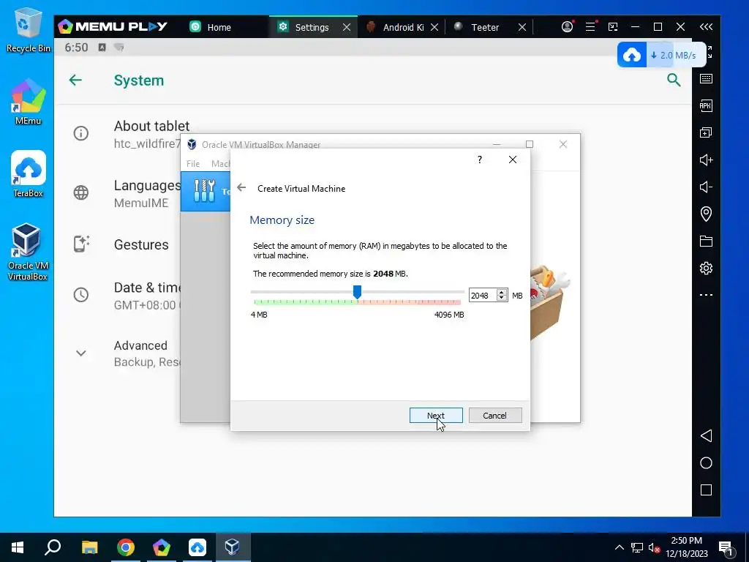The height and width of the screenshot is (562, 749).
Task: Close the Settings tab in MEmu
Action: [347, 27]
